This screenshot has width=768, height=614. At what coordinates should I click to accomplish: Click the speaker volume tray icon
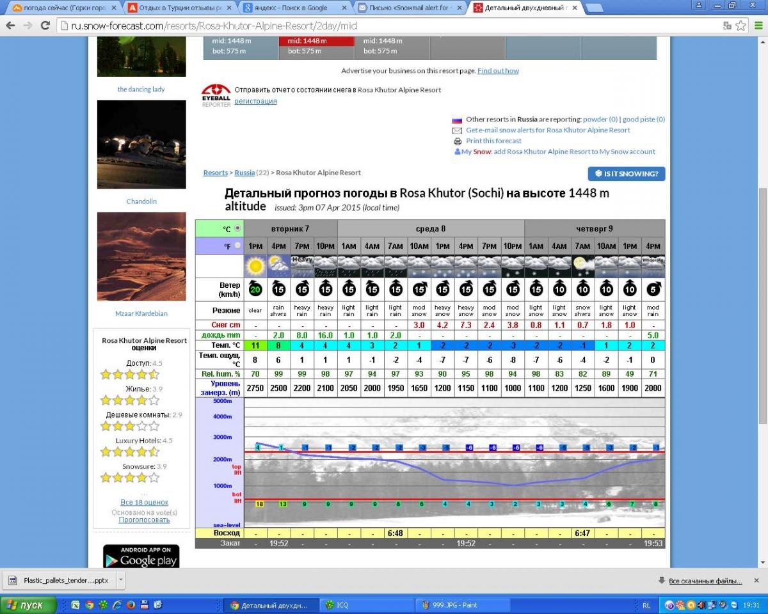(701, 605)
